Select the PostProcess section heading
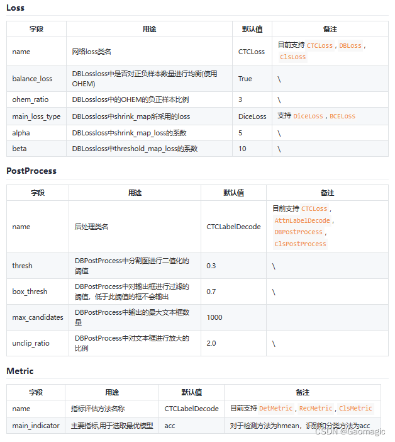 pos(31,171)
